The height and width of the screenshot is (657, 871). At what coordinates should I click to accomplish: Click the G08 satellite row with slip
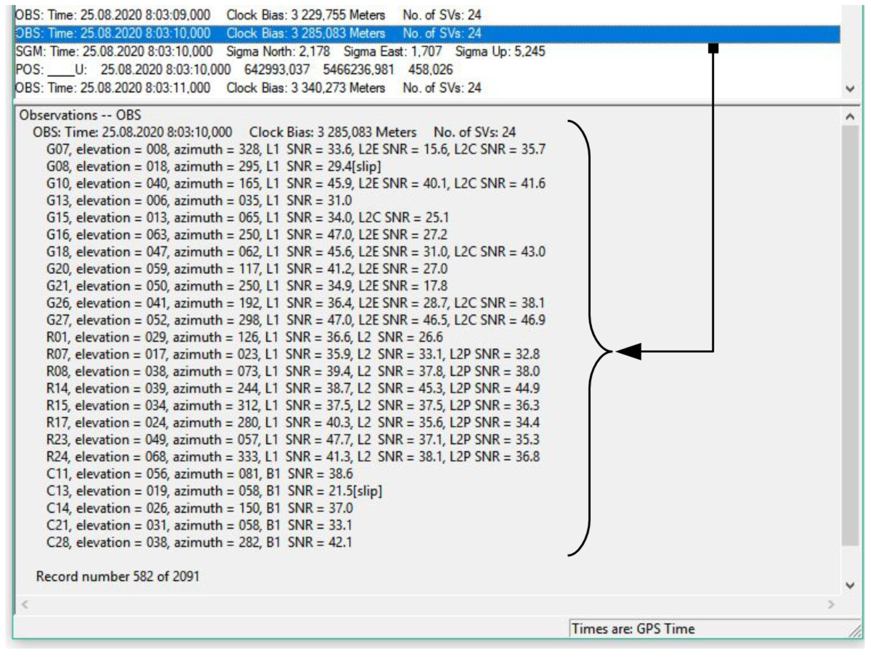(214, 166)
